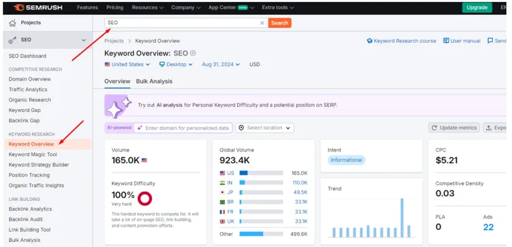This screenshot has height=247, width=512.
Task: Clear the search box with the X icon
Action: click(x=262, y=23)
